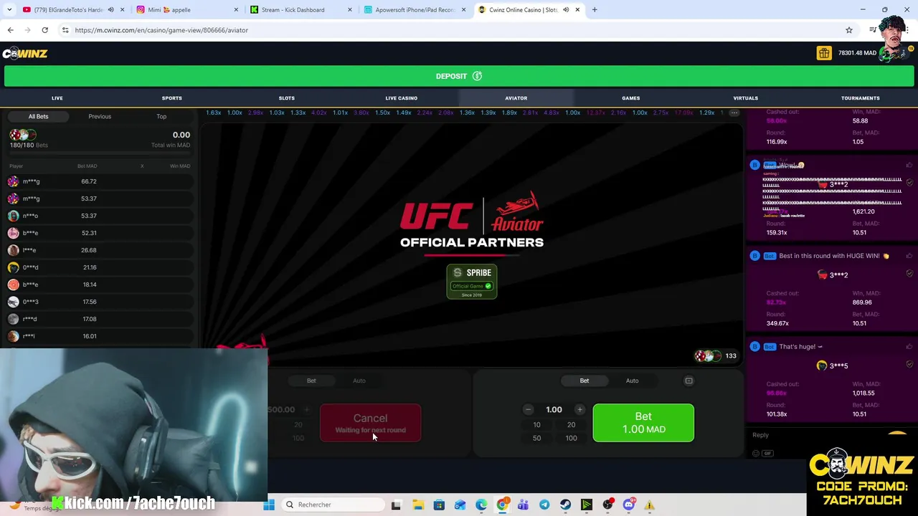Click the Cwinz logo
918x516 pixels.
tap(25, 54)
